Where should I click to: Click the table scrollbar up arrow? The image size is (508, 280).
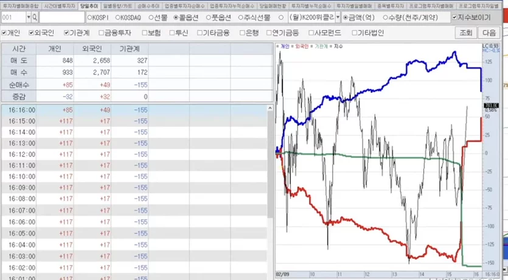(270, 108)
